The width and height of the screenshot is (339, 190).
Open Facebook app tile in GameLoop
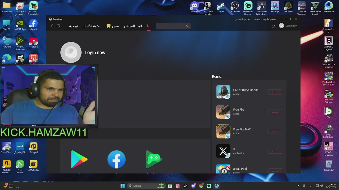click(x=117, y=159)
